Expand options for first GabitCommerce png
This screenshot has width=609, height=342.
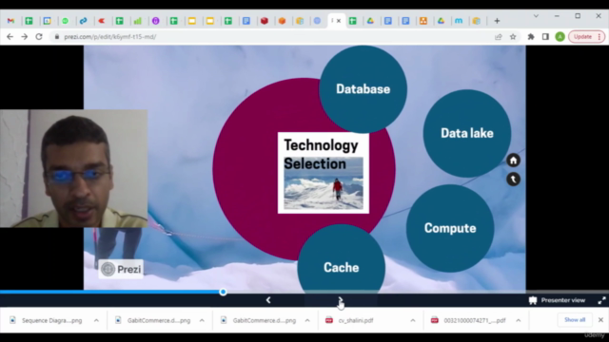click(202, 320)
